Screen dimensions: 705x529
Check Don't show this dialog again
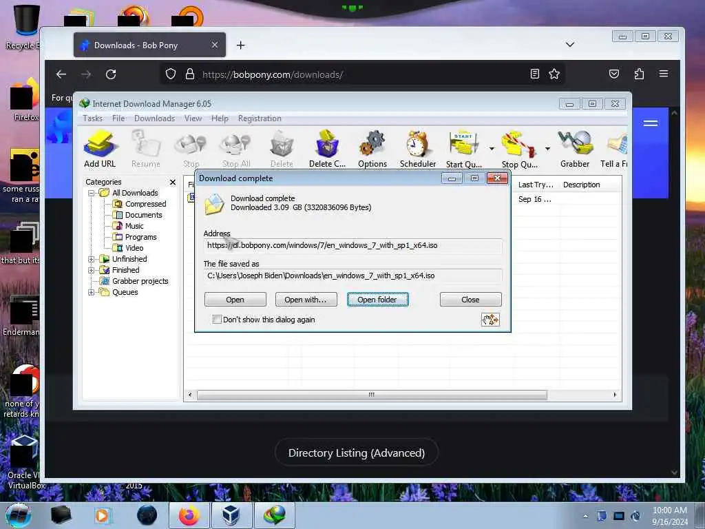coord(217,320)
